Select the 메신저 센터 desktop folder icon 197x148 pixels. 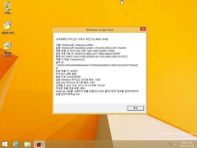click(7, 28)
